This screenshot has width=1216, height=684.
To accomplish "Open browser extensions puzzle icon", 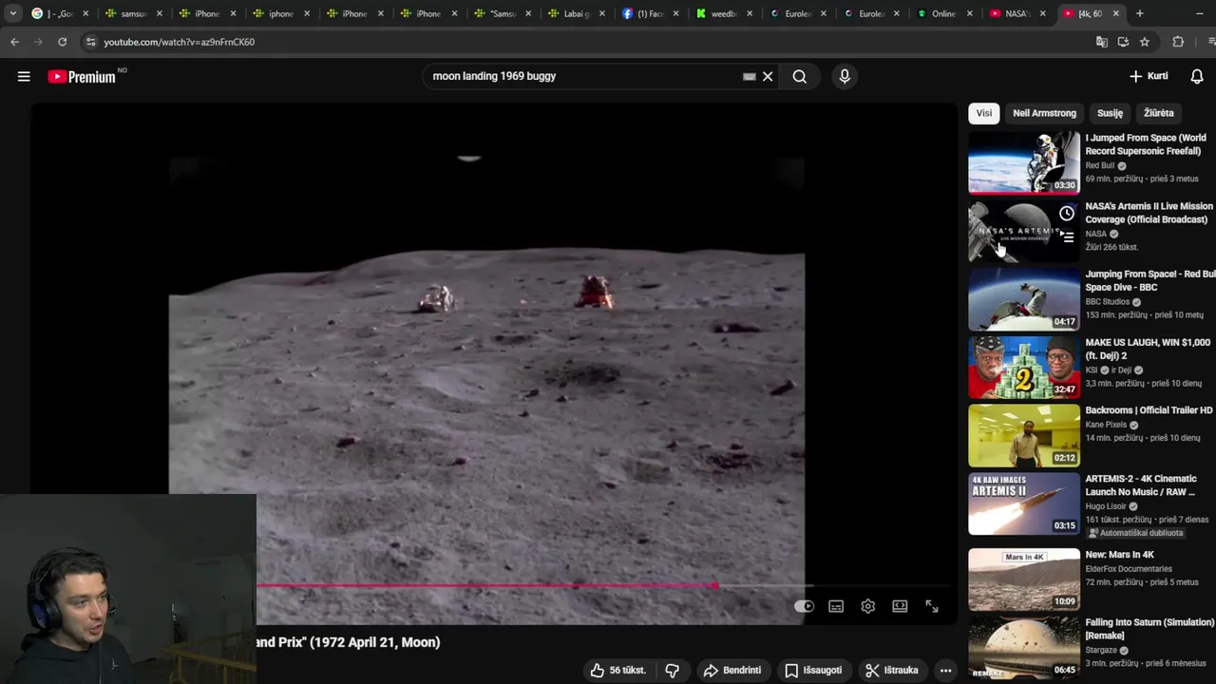I will point(1178,42).
